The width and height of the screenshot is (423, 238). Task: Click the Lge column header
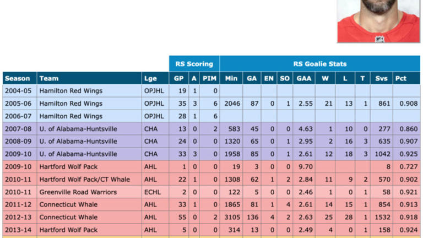click(150, 78)
